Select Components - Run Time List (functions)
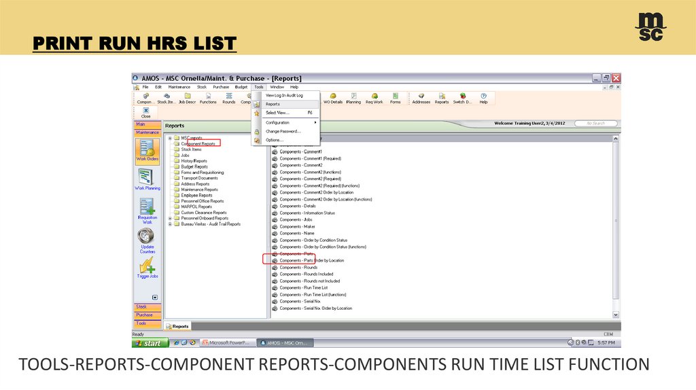Image resolution: width=696 pixels, height=390 pixels. tap(313, 295)
